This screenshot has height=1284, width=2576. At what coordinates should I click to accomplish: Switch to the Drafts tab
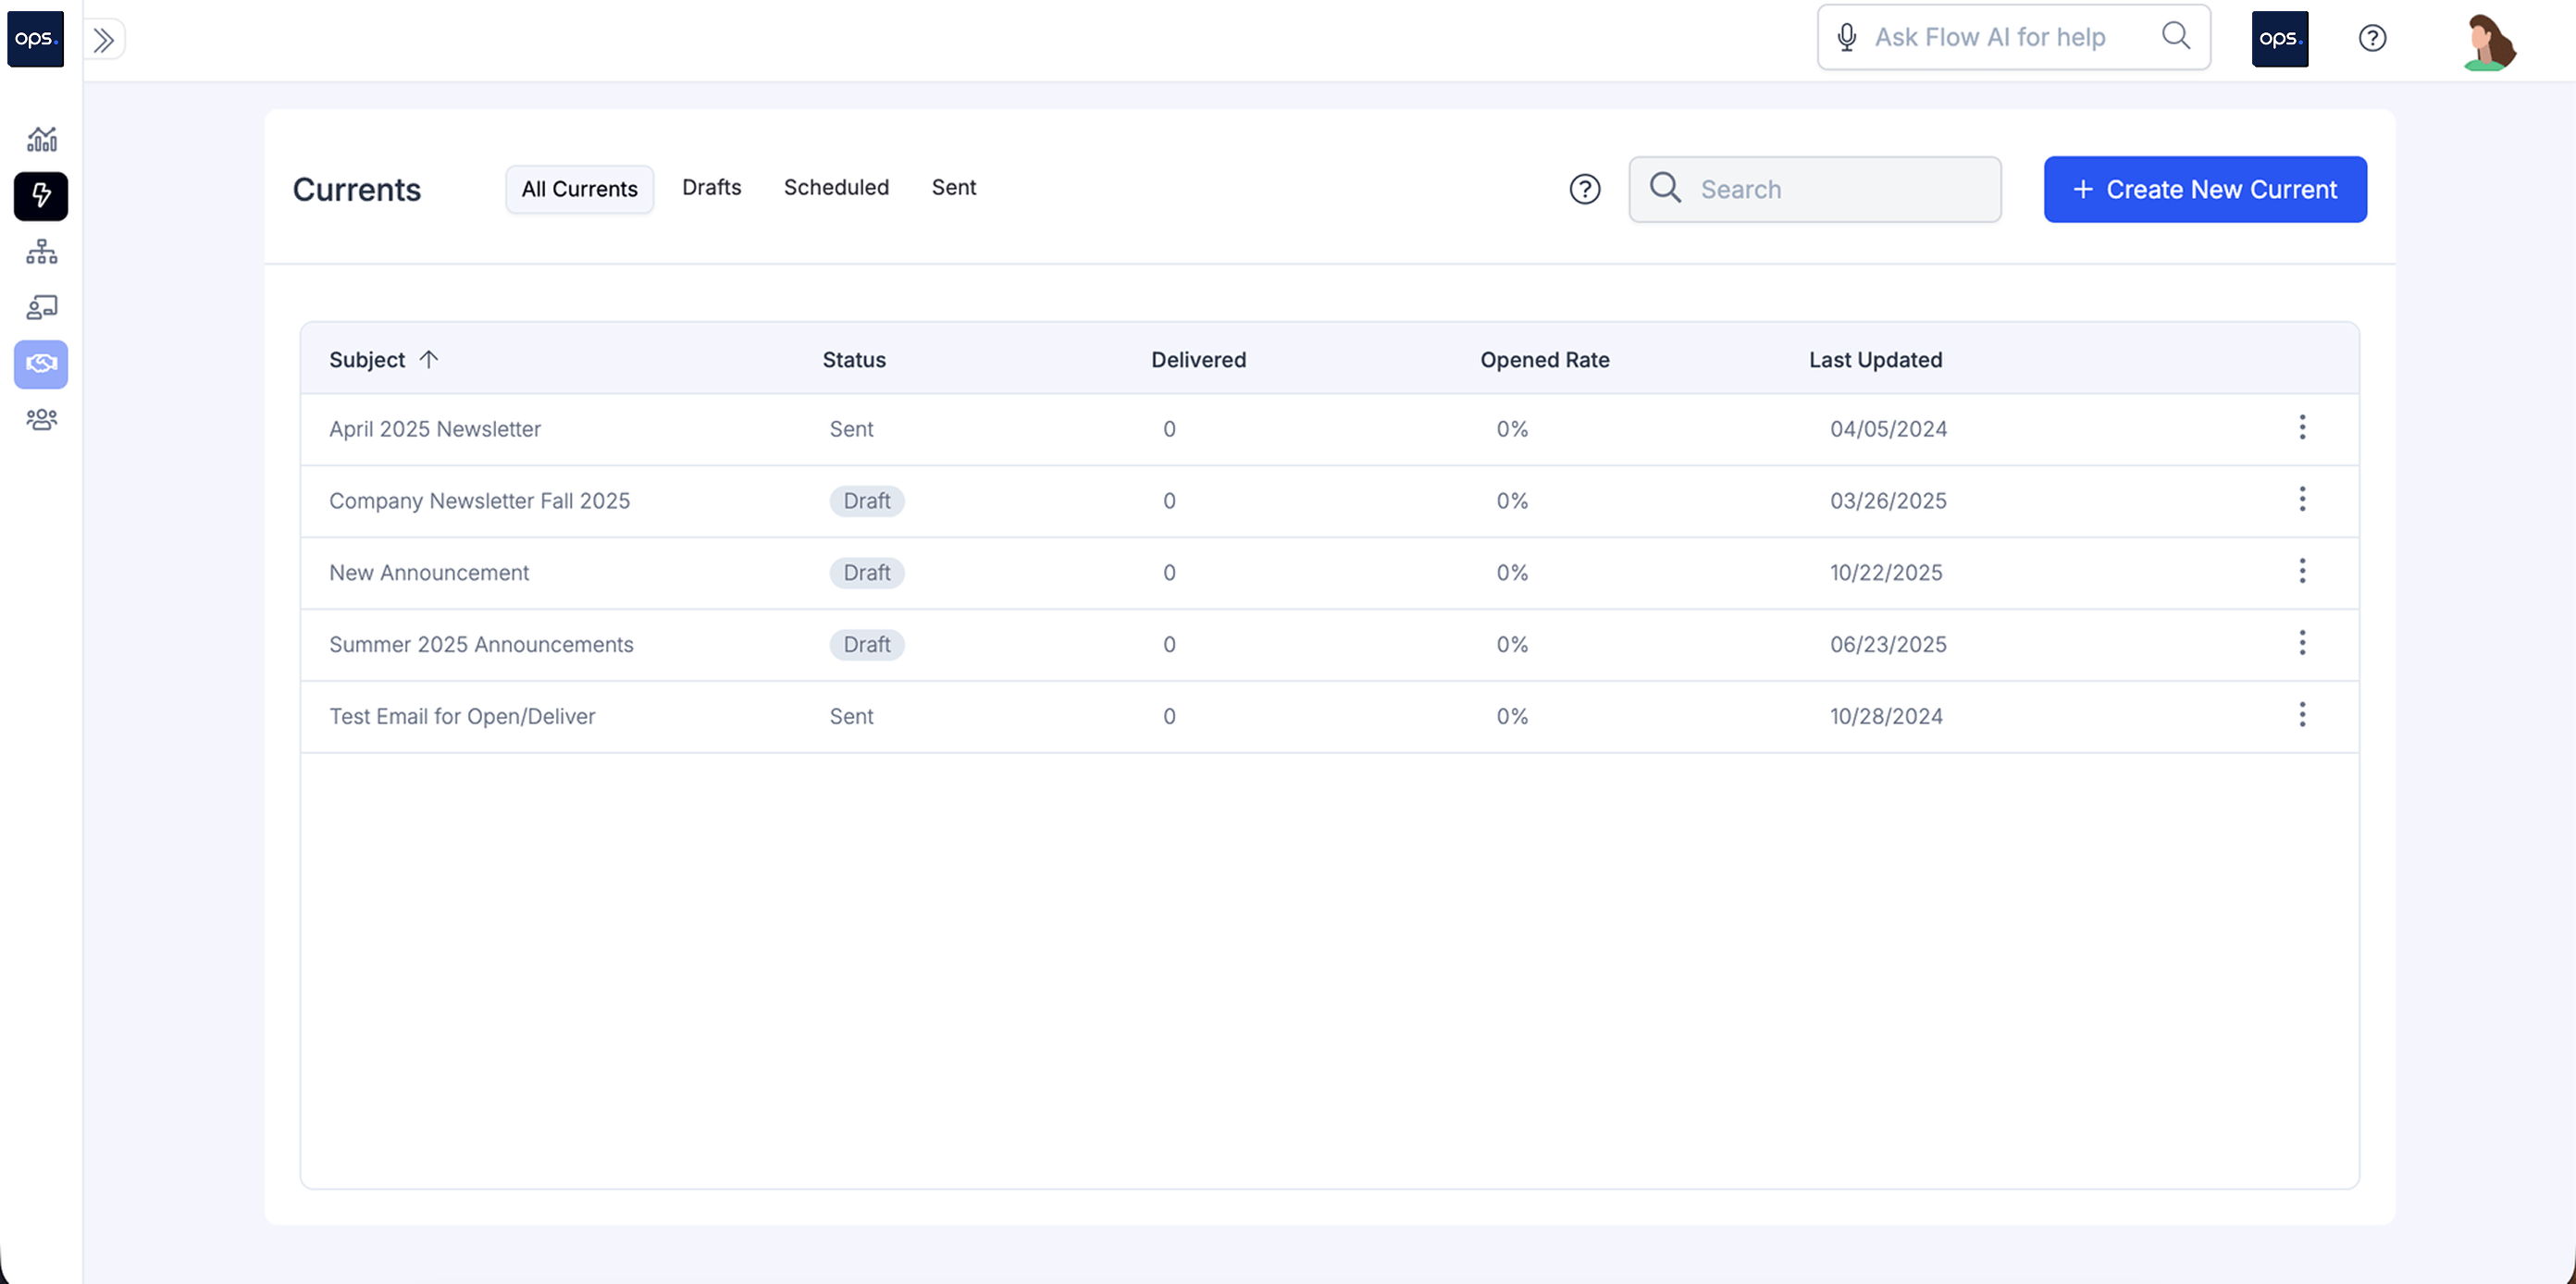[711, 188]
